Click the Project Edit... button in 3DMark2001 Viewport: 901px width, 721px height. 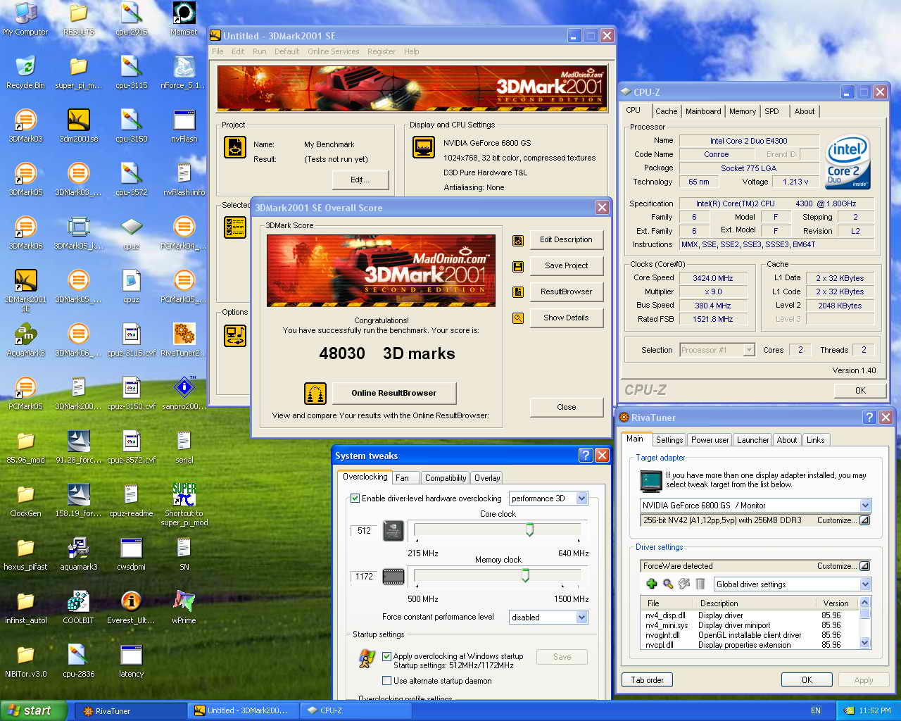point(360,180)
